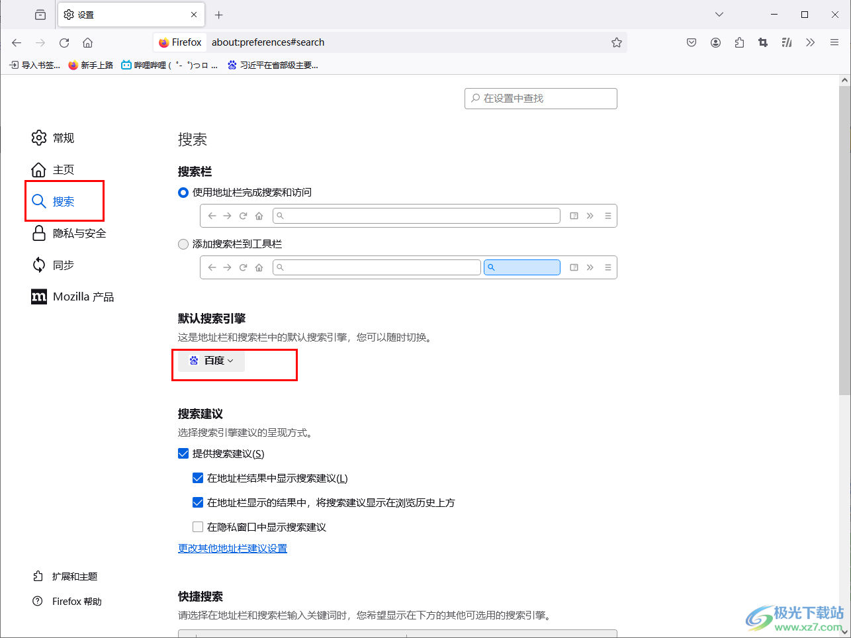Open the library/sidebar icon in toolbar
Screen dimensions: 851x638
point(787,42)
